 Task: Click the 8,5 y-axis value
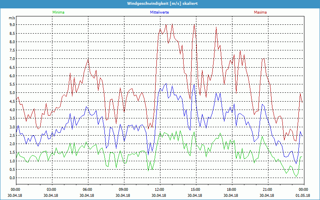point(12,33)
